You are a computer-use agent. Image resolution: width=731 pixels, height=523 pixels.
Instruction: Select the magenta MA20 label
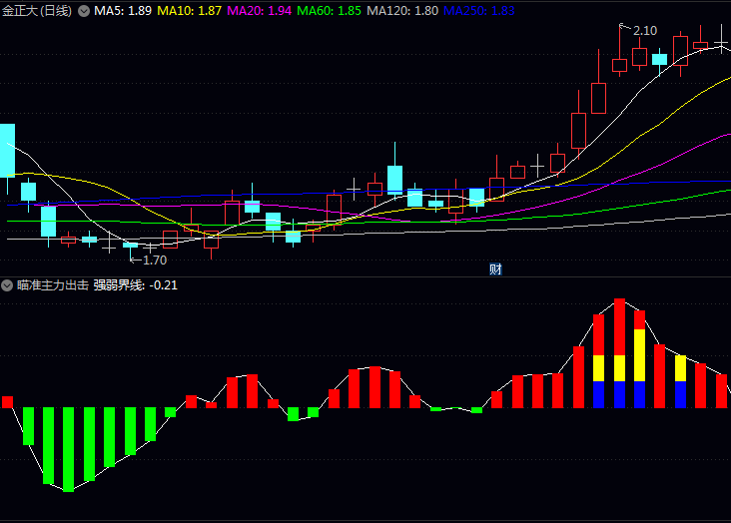(x=260, y=10)
